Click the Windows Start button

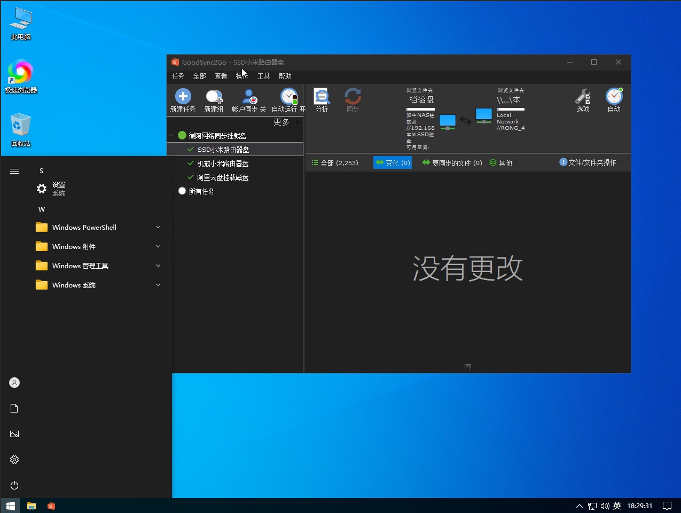[10, 506]
